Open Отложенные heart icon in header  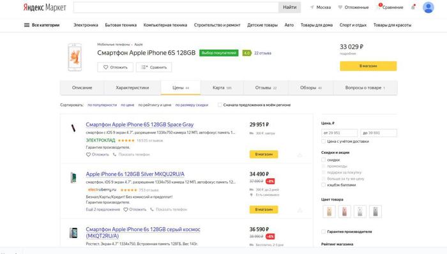point(340,8)
